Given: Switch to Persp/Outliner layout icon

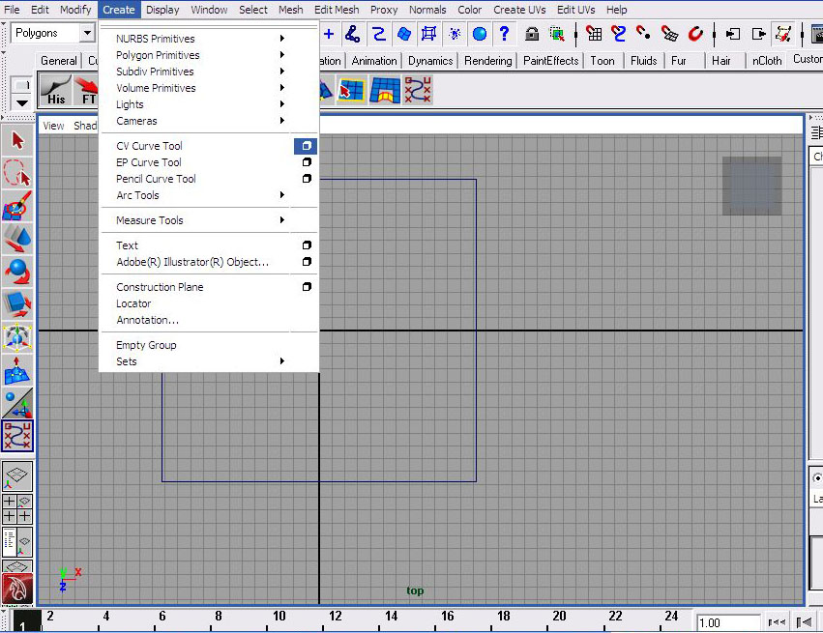Looking at the screenshot, I should tap(17, 542).
